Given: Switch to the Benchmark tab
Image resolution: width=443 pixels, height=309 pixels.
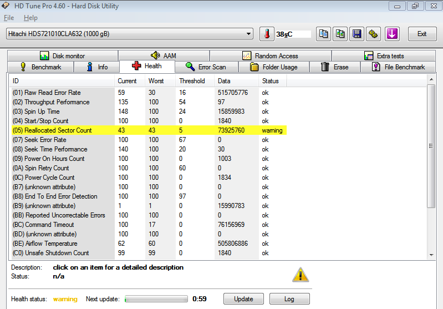Looking at the screenshot, I should click(40, 67).
